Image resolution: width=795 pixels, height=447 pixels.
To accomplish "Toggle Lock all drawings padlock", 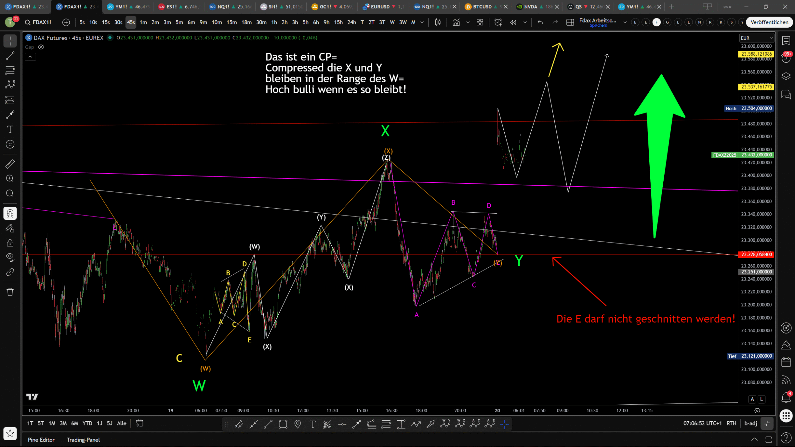I will click(10, 243).
